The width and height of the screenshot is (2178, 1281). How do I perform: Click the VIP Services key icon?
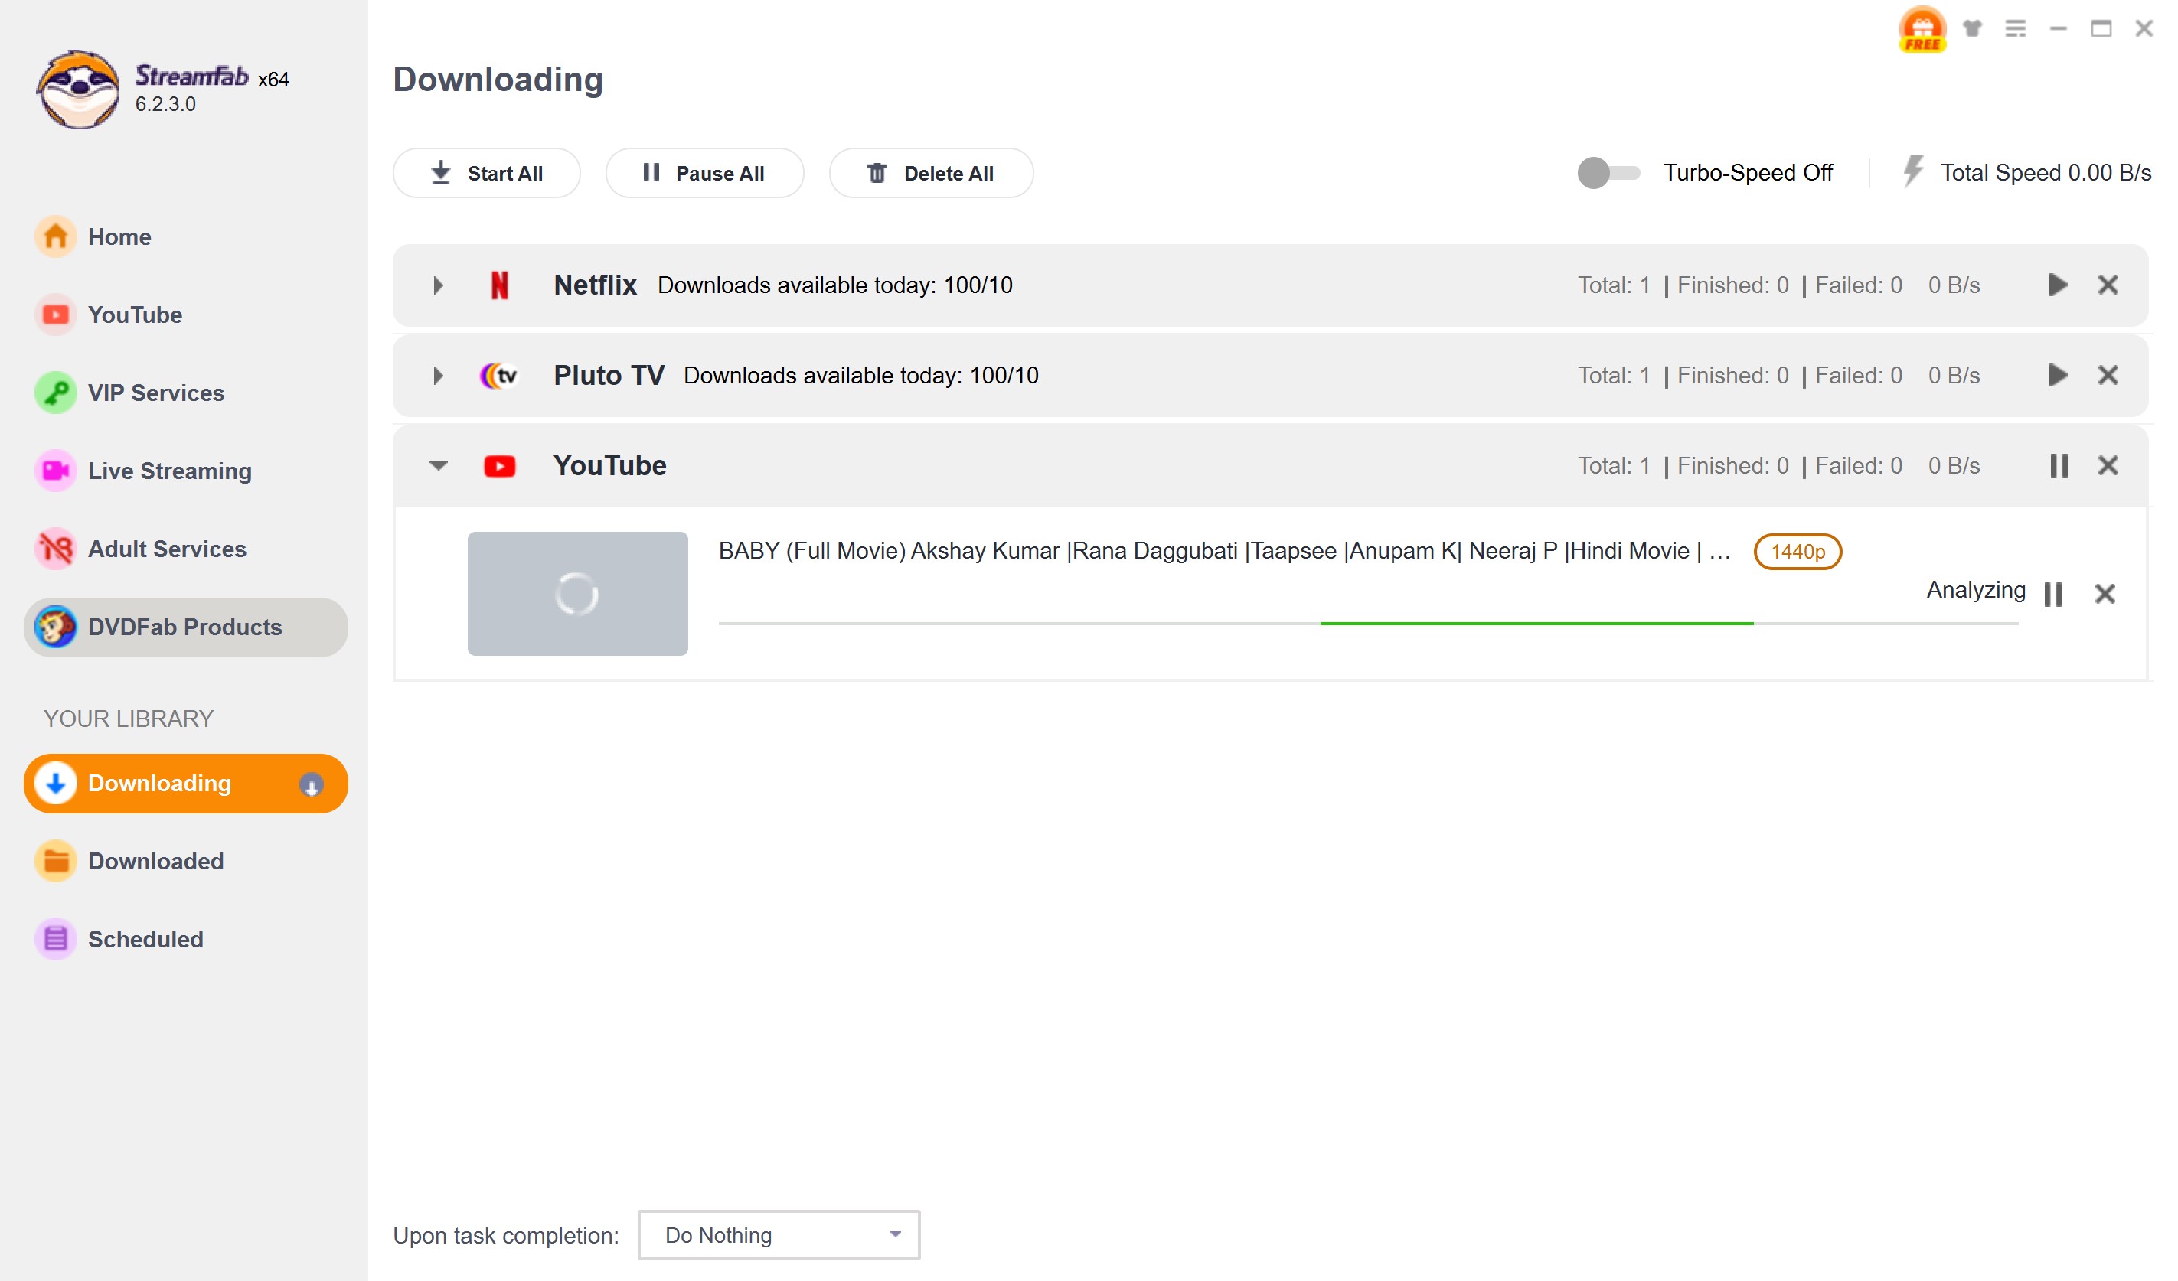coord(56,393)
